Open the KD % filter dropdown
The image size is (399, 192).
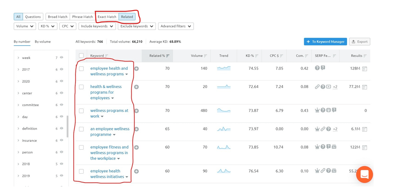(x=47, y=26)
